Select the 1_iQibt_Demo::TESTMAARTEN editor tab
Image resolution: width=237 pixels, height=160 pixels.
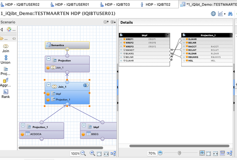[209, 5]
